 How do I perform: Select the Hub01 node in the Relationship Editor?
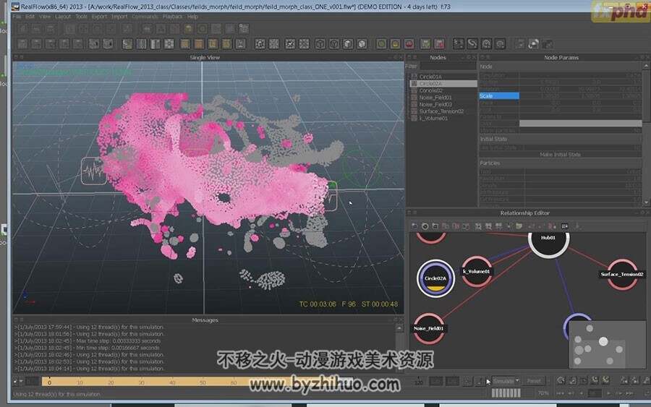tap(548, 239)
